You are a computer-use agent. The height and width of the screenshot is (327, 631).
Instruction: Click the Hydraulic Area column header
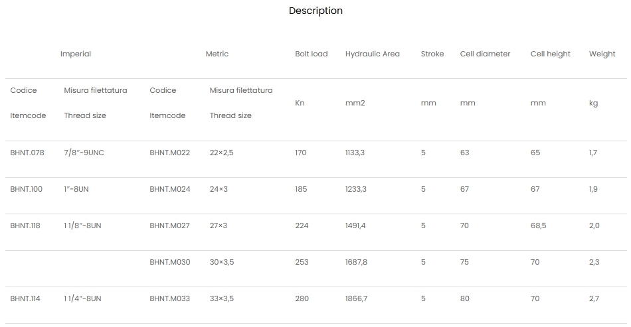(x=372, y=54)
